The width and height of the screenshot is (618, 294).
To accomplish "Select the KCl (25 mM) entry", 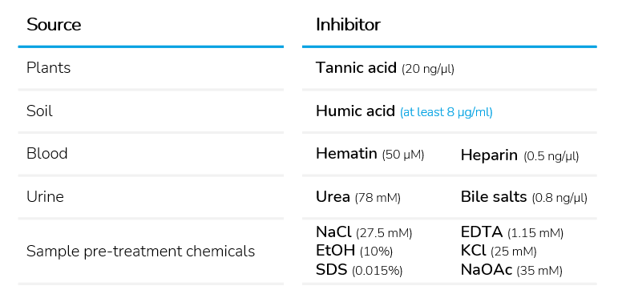I will click(499, 251).
